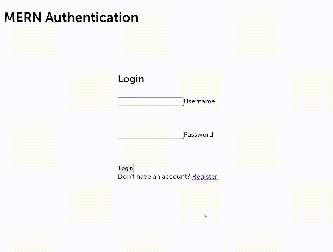Viewport: 333px width, 252px height.
Task: Click the word Password next to the field
Action: click(198, 135)
